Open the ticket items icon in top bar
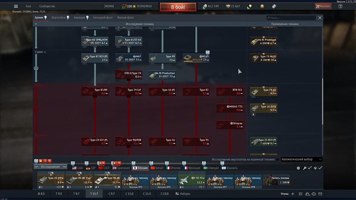This screenshot has height=200, width=356. tap(274, 6)
